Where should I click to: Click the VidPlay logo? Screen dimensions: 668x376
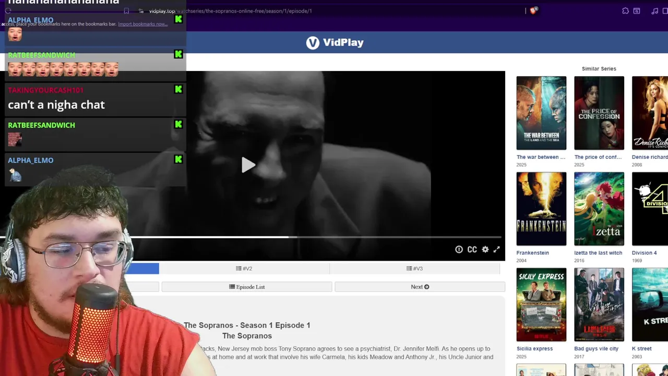click(x=335, y=43)
